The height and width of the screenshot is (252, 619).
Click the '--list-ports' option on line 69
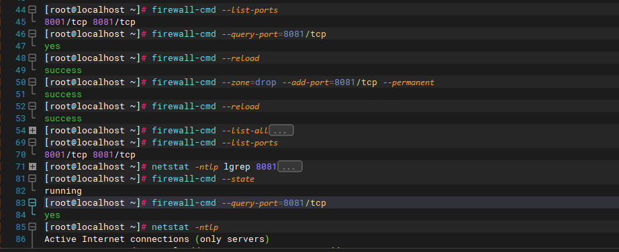point(250,142)
